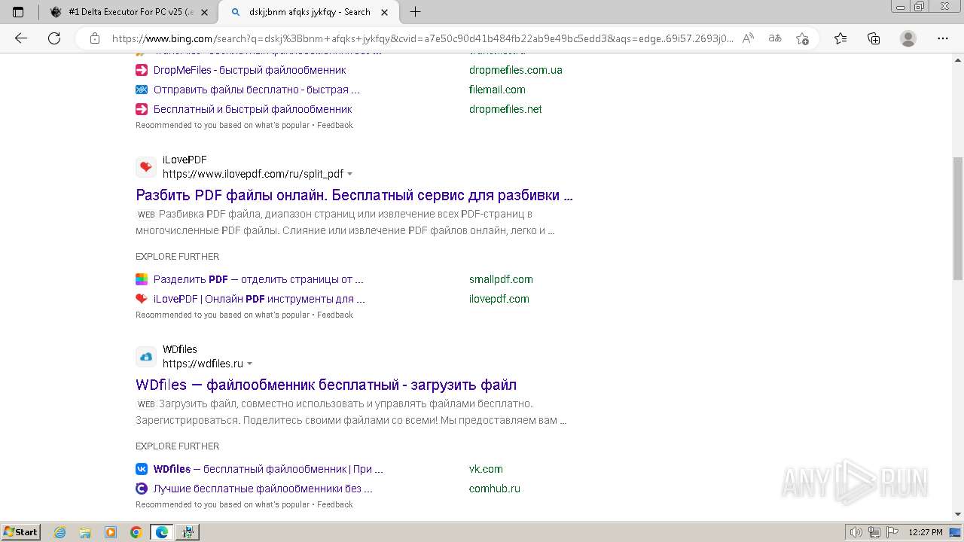
Task: Open Отправить файлы бесплатно link
Action: click(x=256, y=90)
